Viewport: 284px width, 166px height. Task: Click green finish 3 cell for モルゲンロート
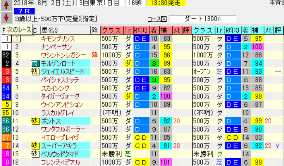(154, 64)
